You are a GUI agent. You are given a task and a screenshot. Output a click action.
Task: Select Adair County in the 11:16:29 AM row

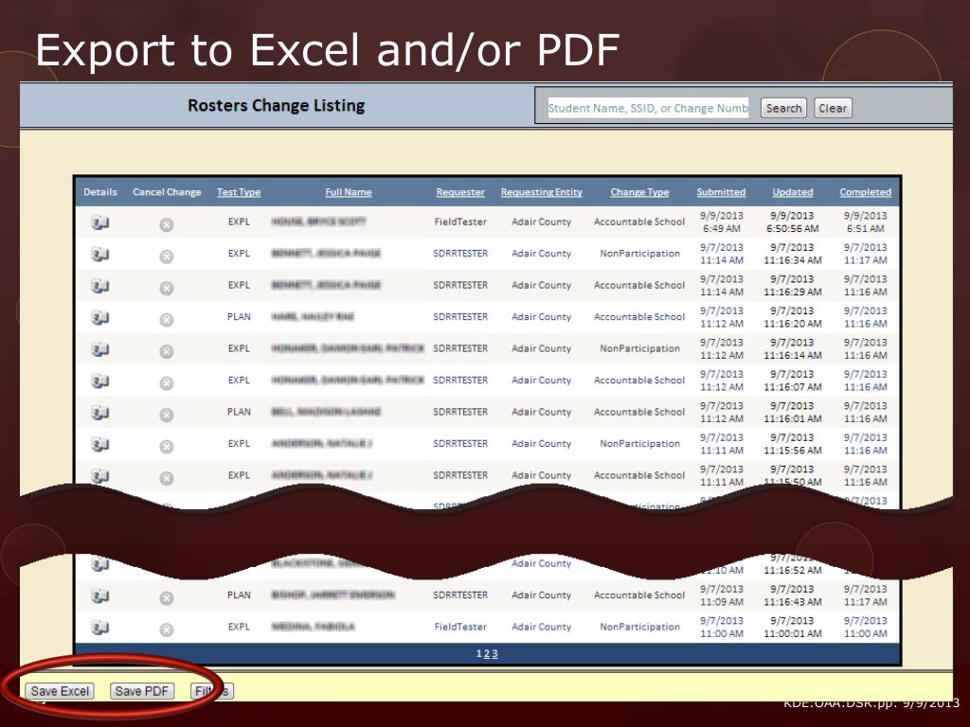point(541,285)
